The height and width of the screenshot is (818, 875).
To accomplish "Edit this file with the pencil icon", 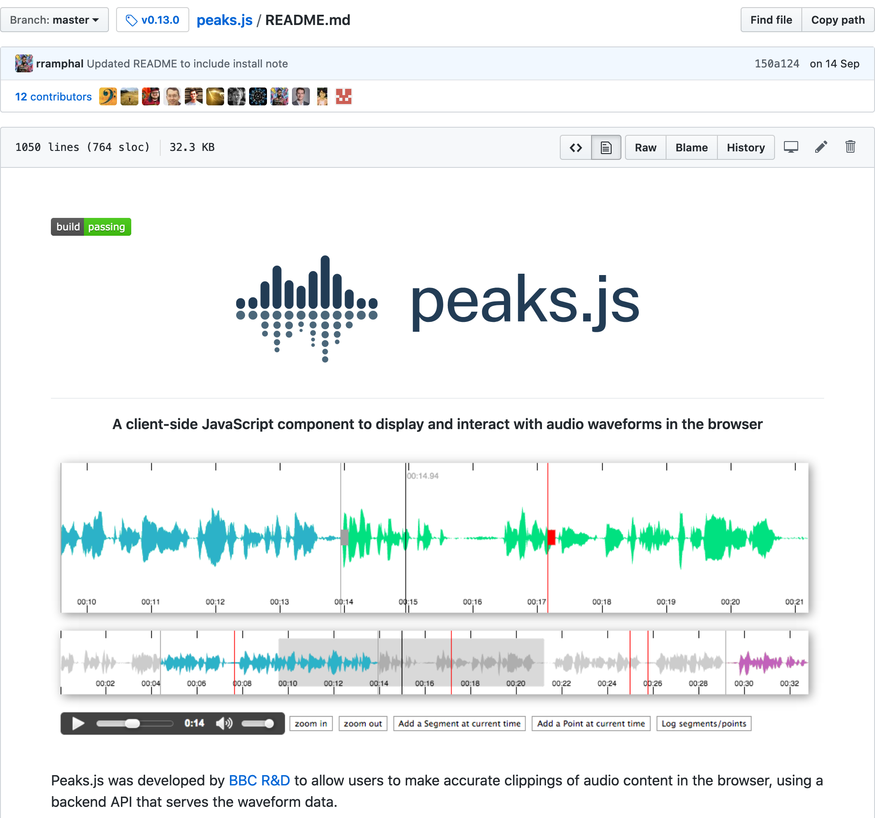I will click(821, 147).
